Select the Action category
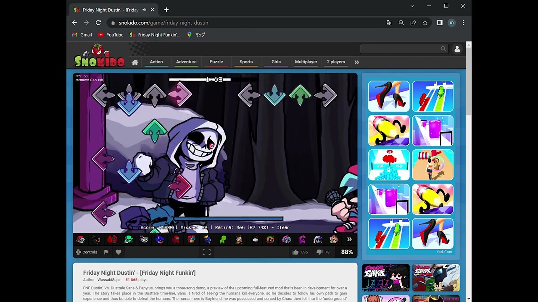Screen dimensions: 538x302 click(x=156, y=62)
